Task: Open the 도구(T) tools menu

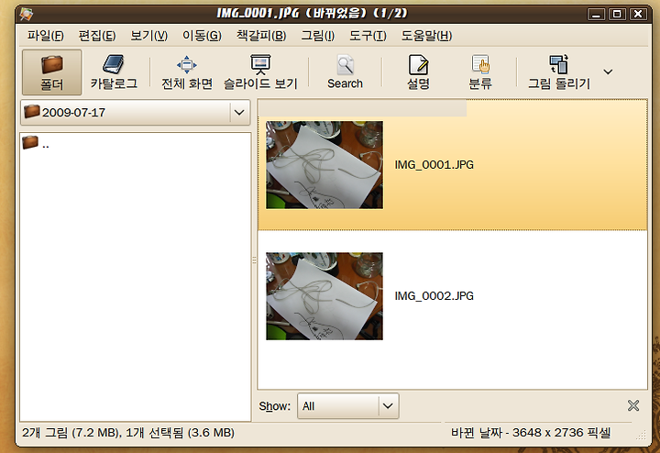Action: tap(368, 36)
